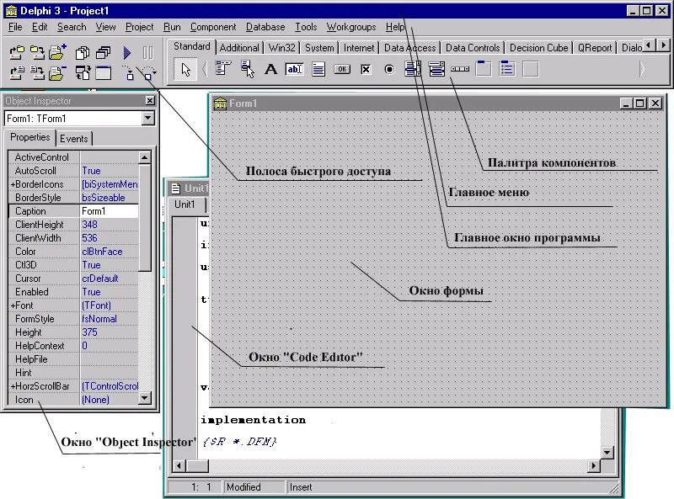Viewport: 674px width, 499px height.
Task: Select the RadioButton component
Action: [389, 69]
